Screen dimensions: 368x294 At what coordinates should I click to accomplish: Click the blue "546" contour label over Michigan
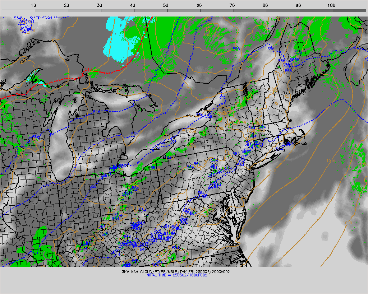(x=96, y=112)
